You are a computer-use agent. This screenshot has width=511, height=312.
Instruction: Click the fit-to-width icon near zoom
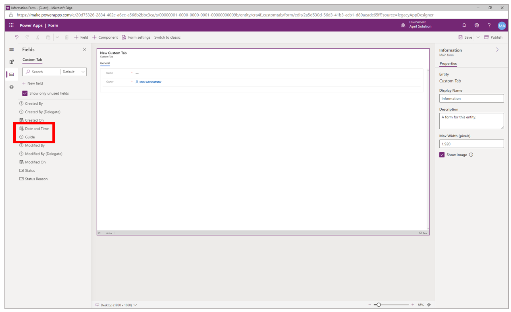click(429, 305)
